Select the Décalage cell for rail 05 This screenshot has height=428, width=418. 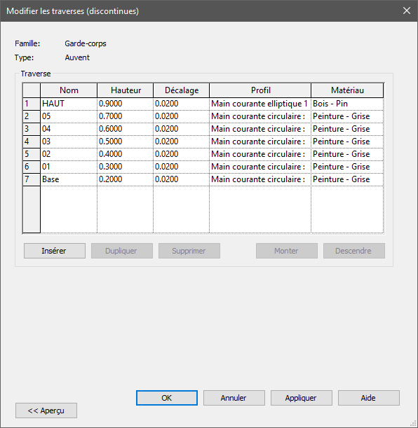click(181, 116)
